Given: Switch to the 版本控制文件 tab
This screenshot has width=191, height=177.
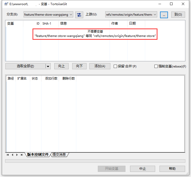Looking at the screenshot, I should (x=38, y=154).
